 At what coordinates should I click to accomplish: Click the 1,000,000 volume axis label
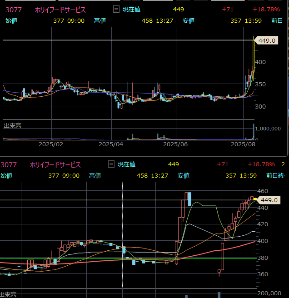click(268, 129)
